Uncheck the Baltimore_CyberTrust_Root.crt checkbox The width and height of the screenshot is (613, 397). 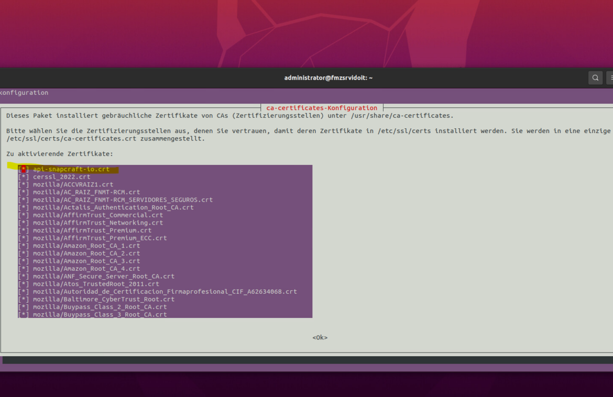[x=24, y=300]
